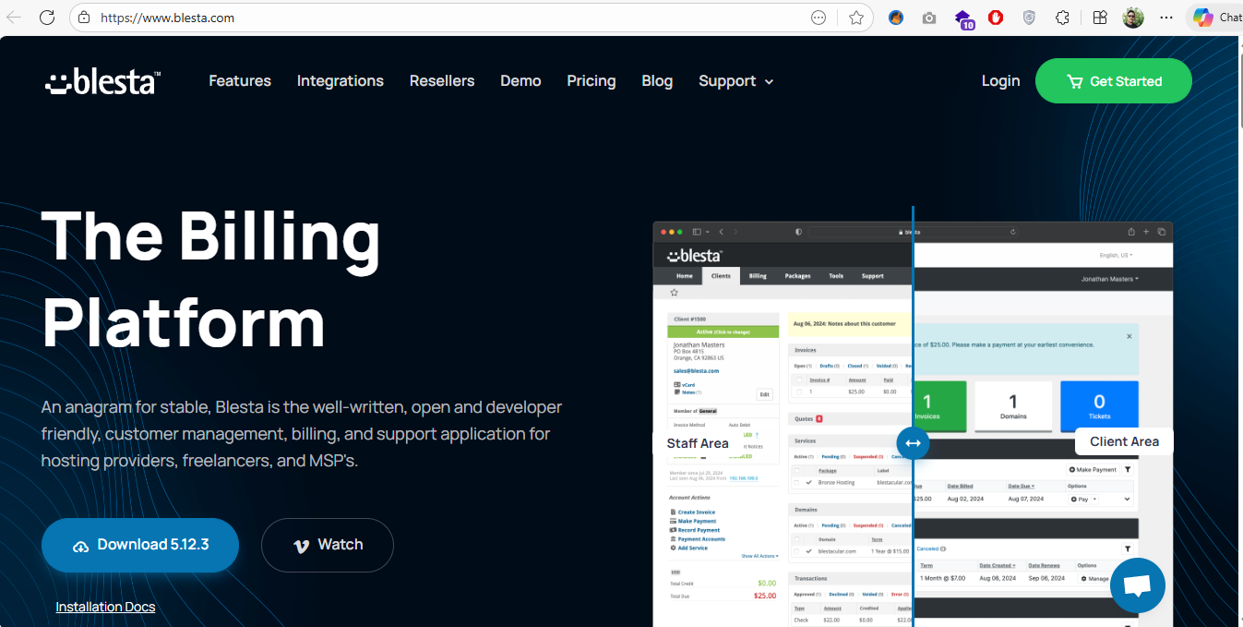This screenshot has width=1243, height=627.
Task: Open the live chat bubble icon
Action: click(1137, 585)
